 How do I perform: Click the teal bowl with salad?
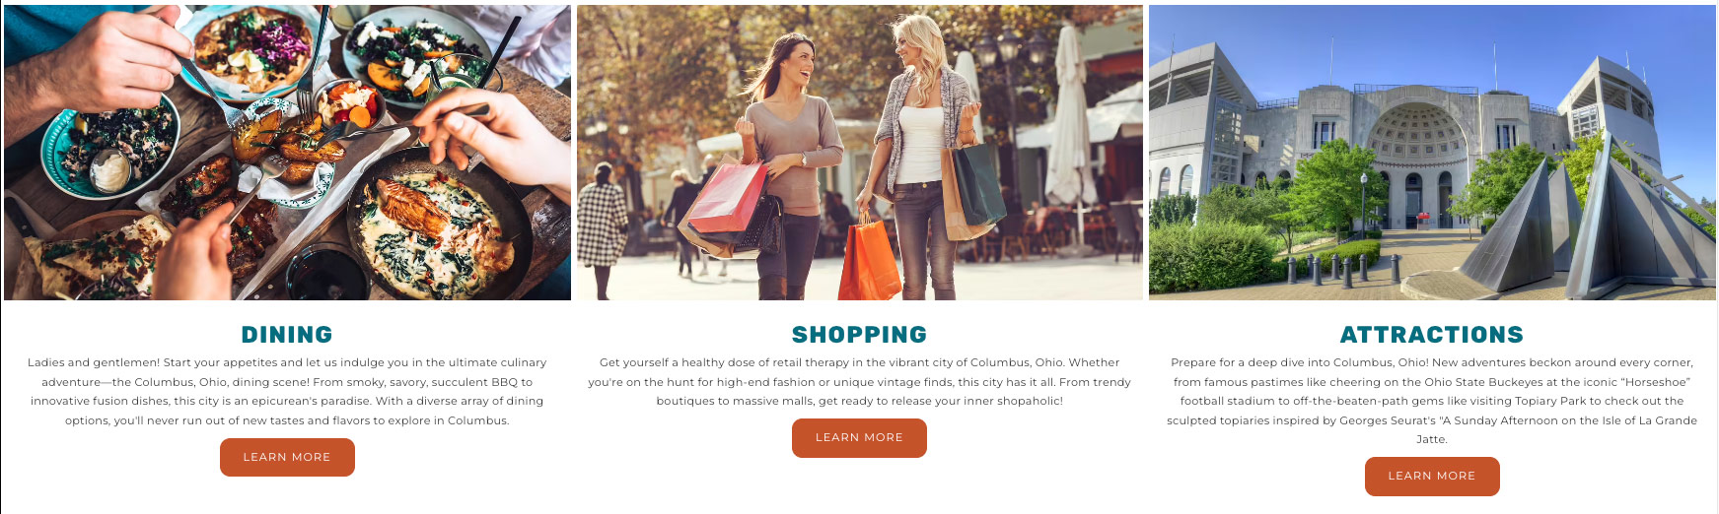point(108,150)
